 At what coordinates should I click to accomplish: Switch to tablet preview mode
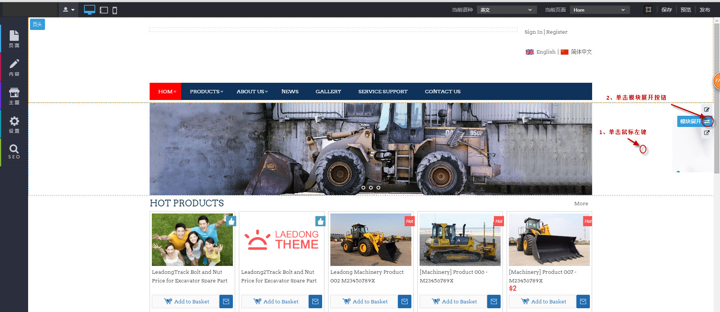click(104, 10)
